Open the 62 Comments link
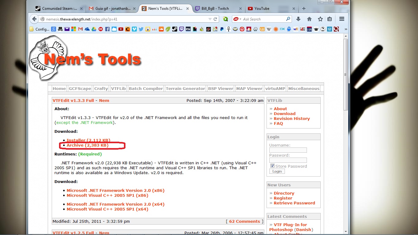 point(244,222)
